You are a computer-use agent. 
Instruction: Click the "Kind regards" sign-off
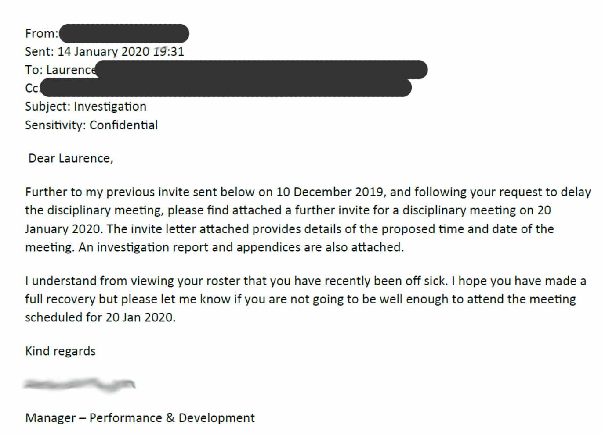[x=60, y=351]
